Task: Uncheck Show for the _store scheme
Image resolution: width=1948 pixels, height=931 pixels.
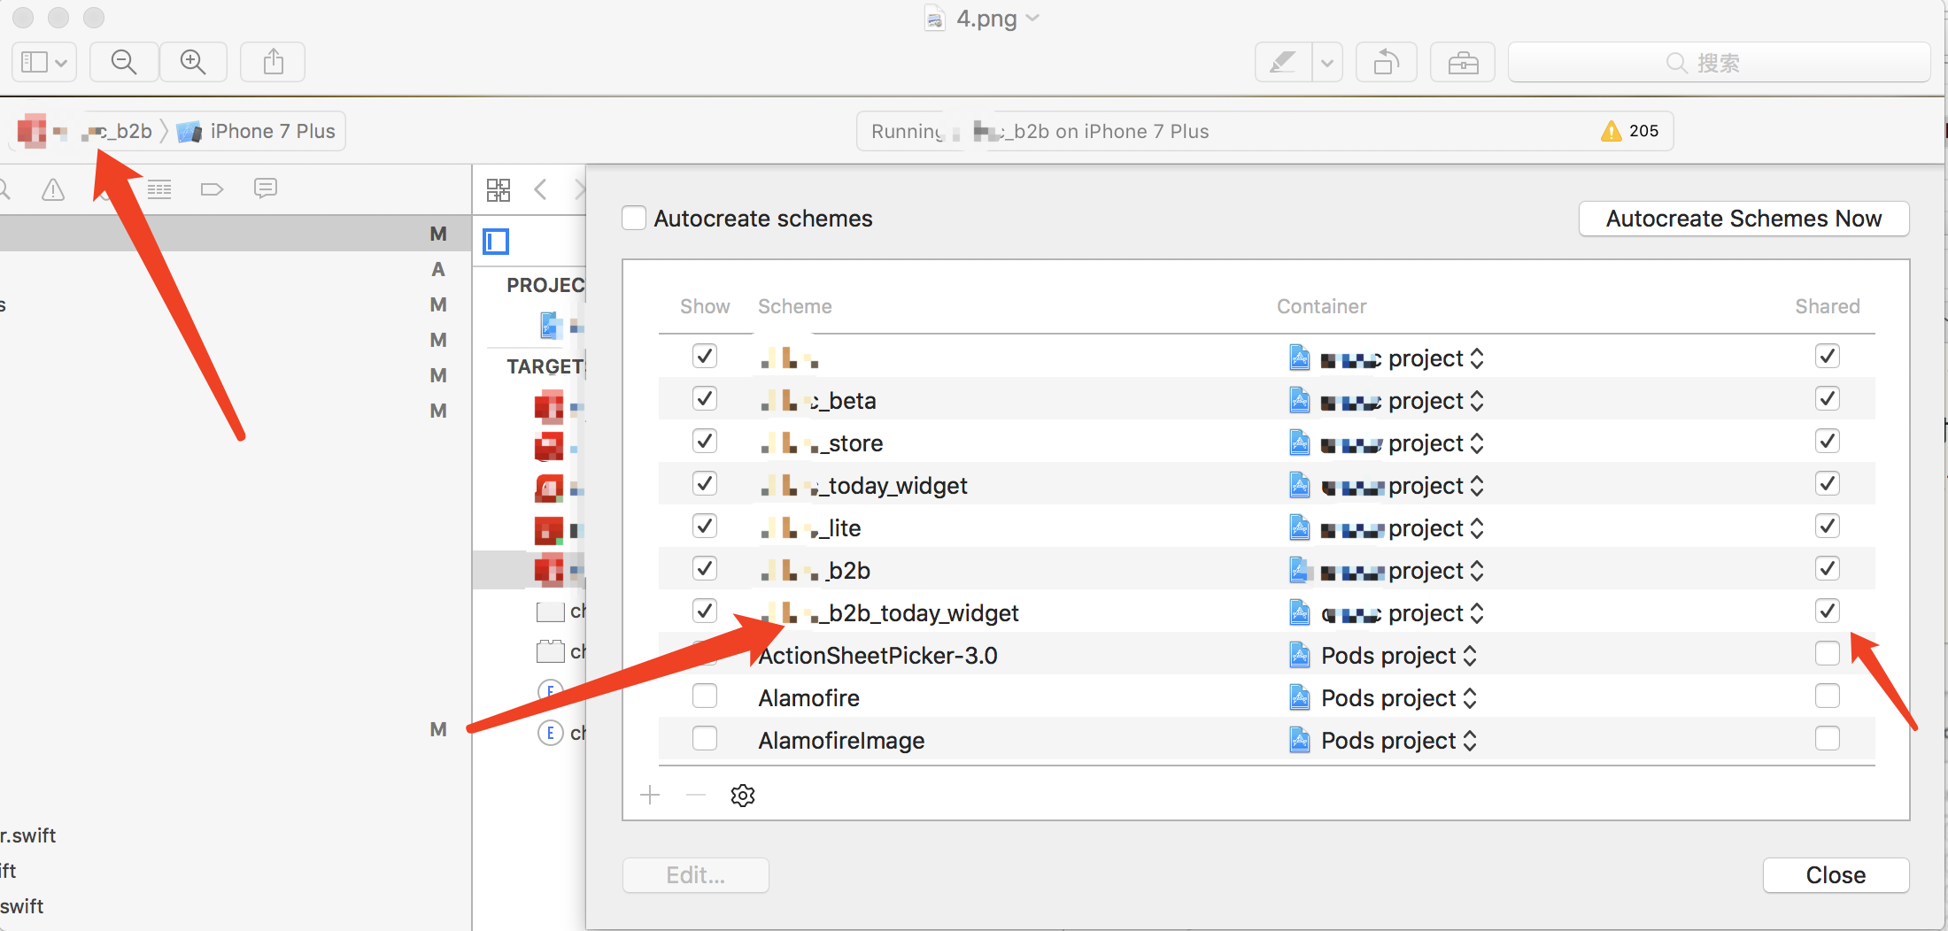Action: 705,441
